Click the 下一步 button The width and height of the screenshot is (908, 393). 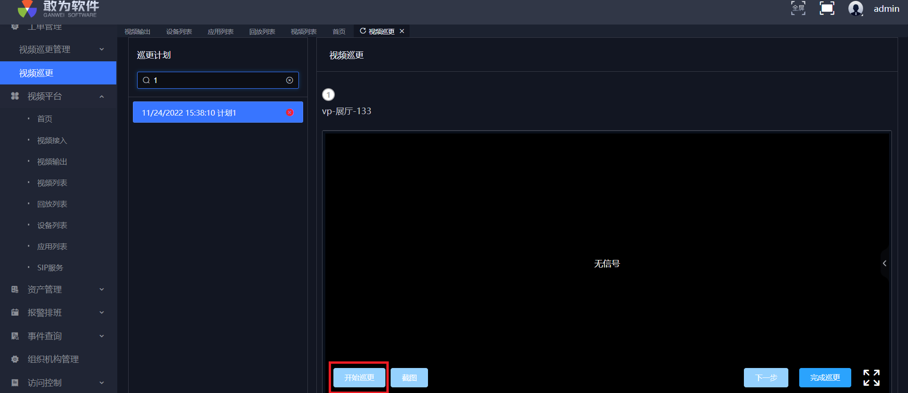tap(766, 377)
